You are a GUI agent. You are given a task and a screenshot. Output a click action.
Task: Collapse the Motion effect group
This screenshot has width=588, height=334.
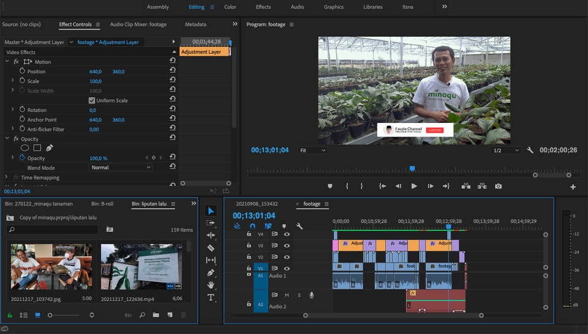(7, 61)
